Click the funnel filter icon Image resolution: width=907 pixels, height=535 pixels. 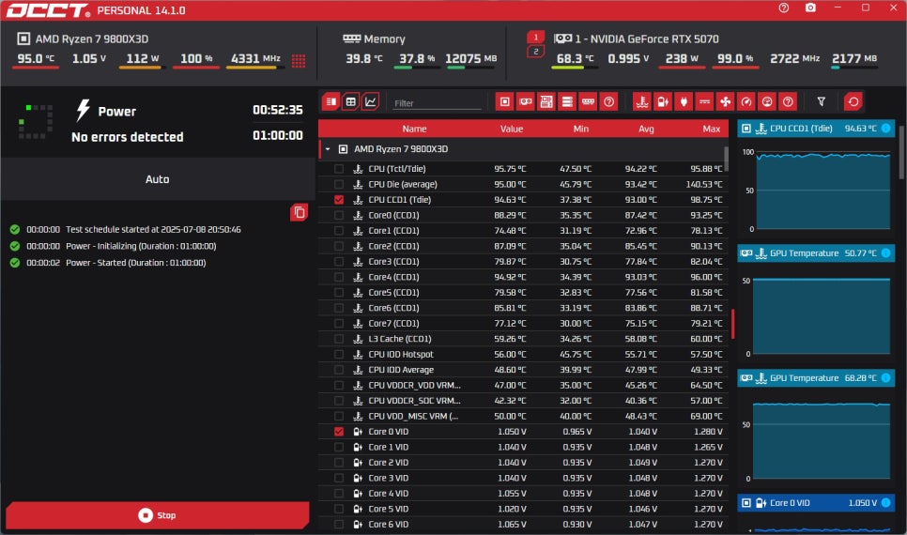click(821, 101)
